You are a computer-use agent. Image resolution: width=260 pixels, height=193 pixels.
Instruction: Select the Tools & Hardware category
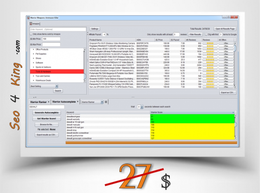[57, 71]
